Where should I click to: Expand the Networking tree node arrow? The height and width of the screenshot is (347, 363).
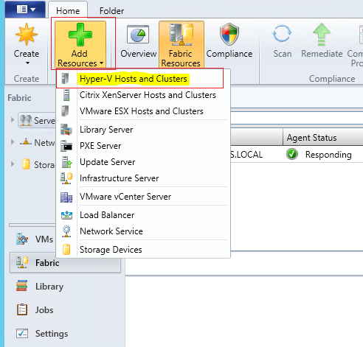[13, 142]
